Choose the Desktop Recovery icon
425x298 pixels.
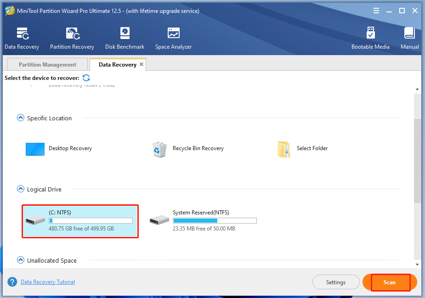[35, 149]
